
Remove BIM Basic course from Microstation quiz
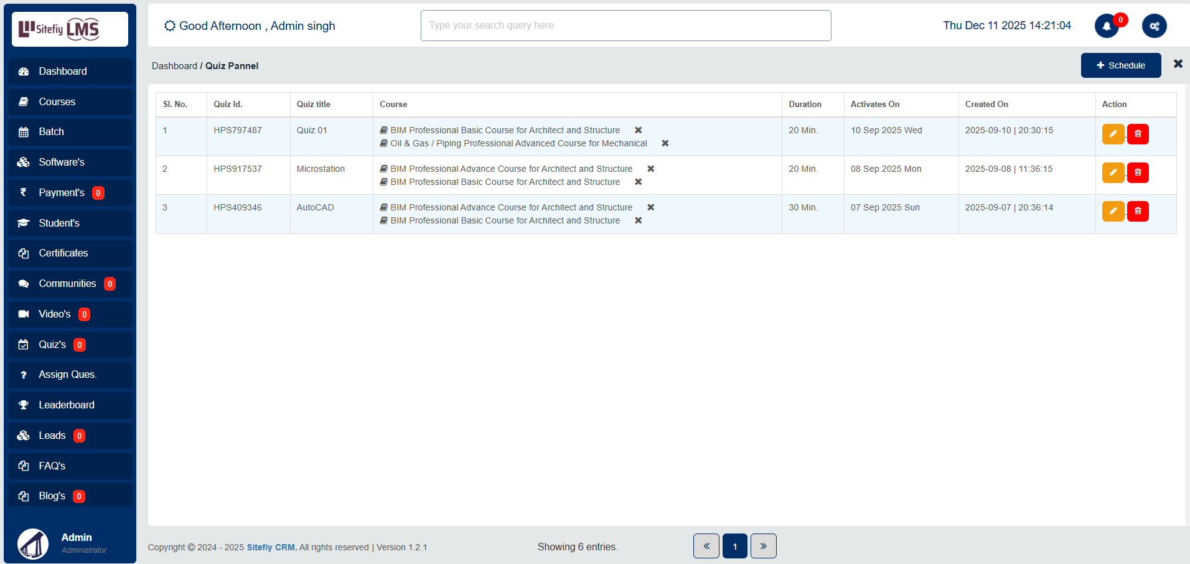tap(638, 182)
